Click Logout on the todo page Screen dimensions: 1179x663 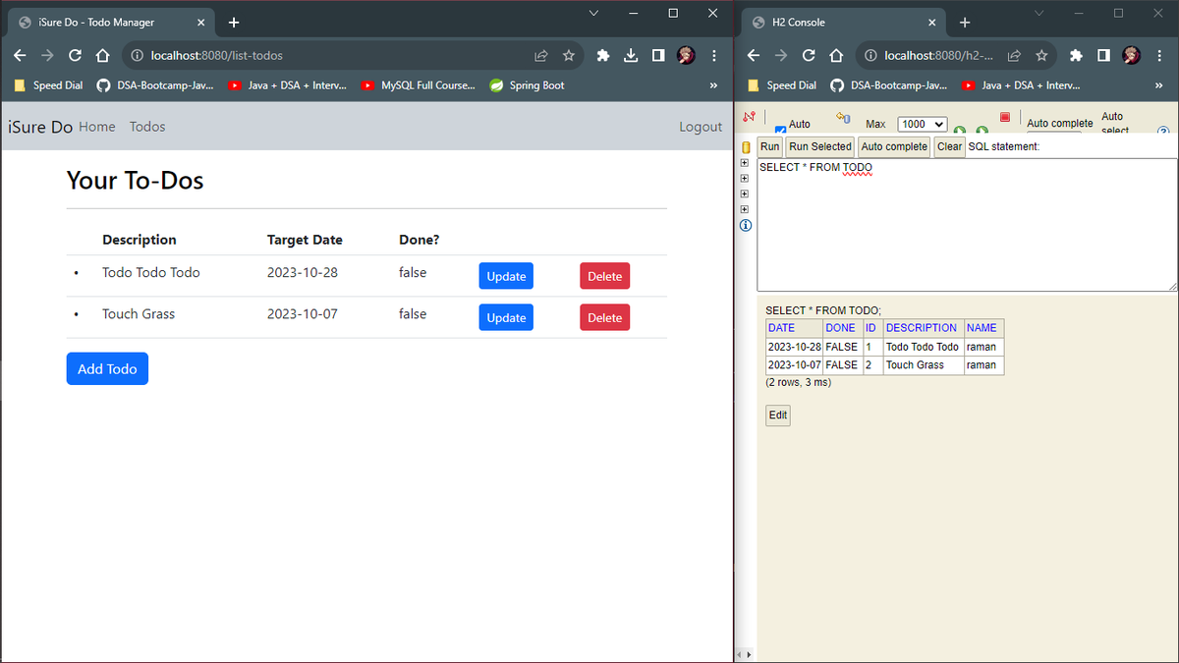(701, 126)
